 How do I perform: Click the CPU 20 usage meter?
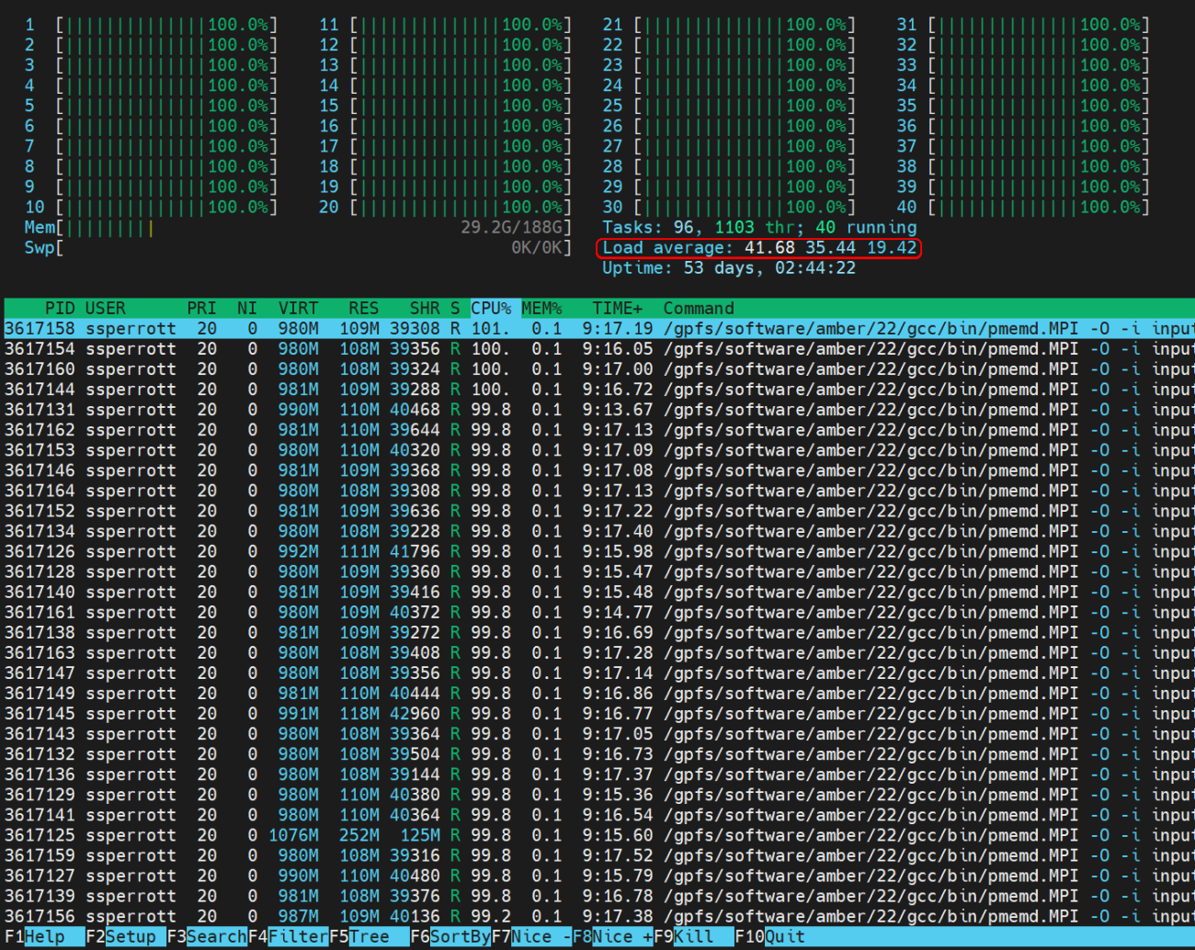[446, 207]
